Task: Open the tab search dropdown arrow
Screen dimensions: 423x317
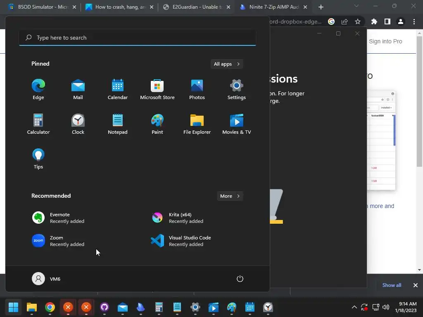Action: [356, 6]
